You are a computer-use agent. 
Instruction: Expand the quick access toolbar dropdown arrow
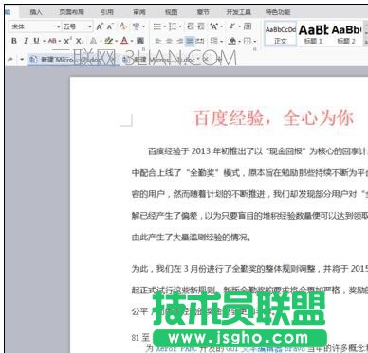coord(22,60)
